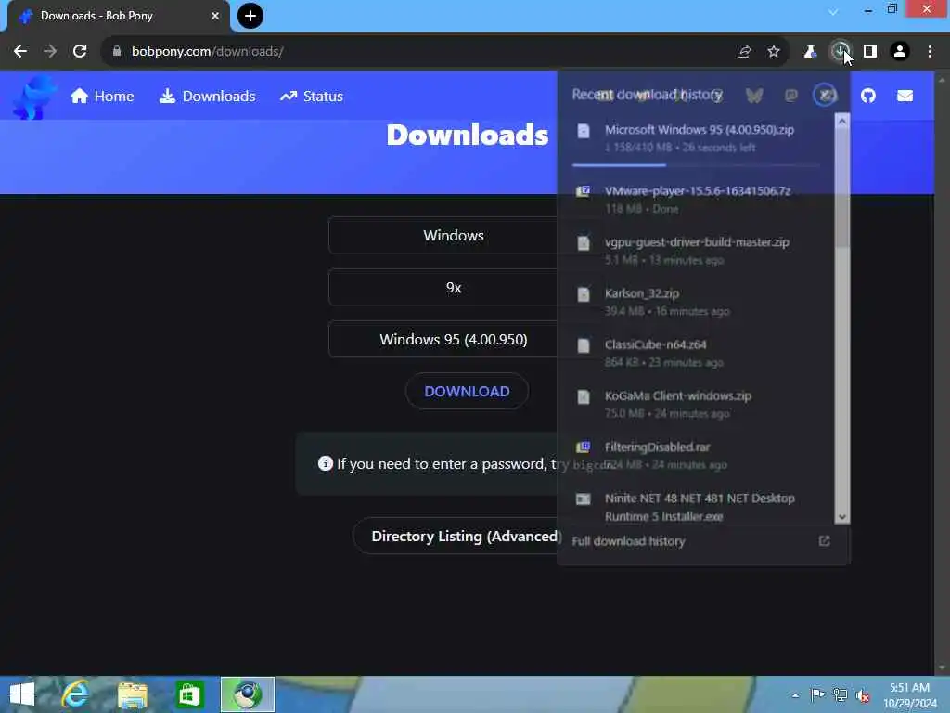950x713 pixels.
Task: Click the download popup scrollbar thumb
Action: (842, 188)
